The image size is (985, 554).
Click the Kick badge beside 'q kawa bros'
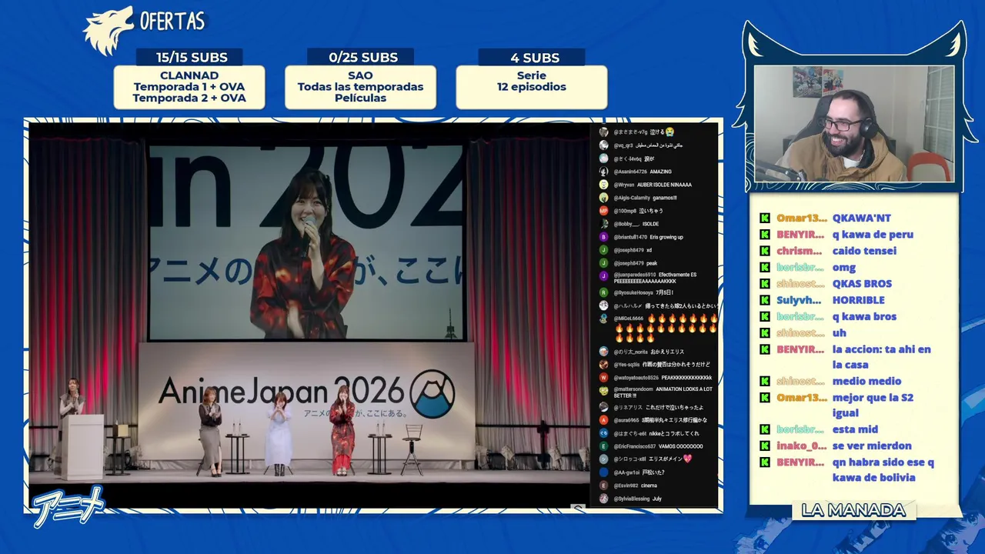764,316
